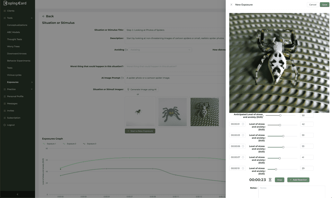Image resolution: width=332 pixels, height=198 pixels.
Task: Click the Back arrow icon
Action: 43,16
